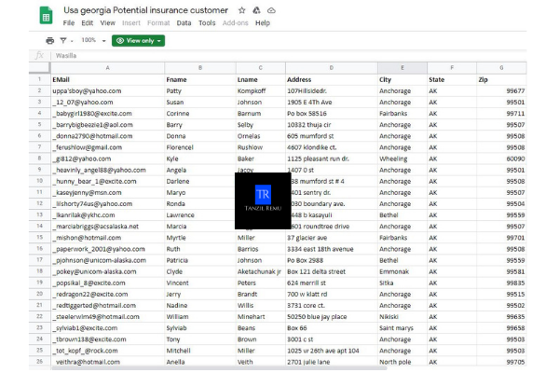Click the filter icon in toolbar
Screen dimensions: 559x373
coord(62,40)
